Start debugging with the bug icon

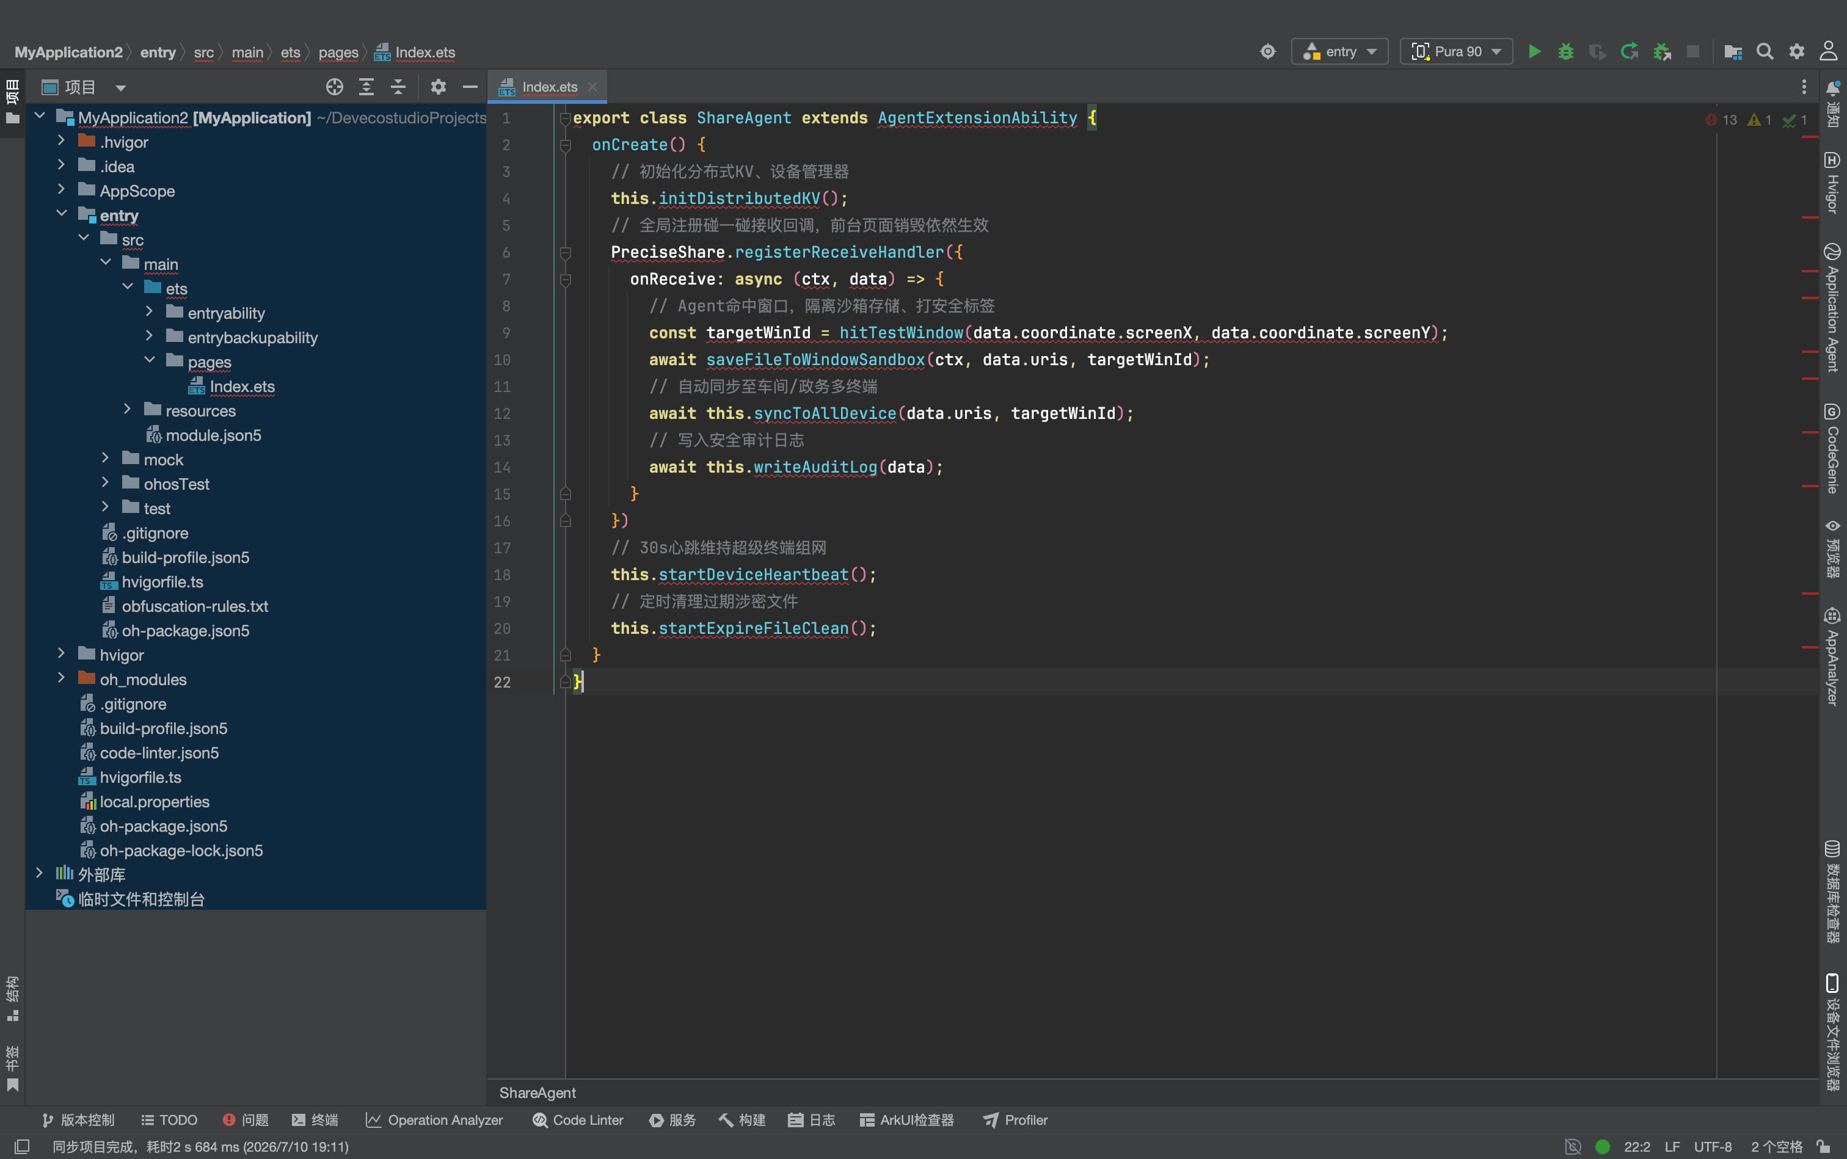pos(1565,51)
